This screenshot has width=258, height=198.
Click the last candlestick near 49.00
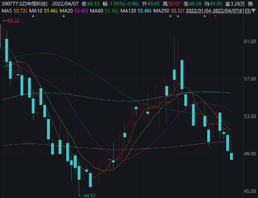pyautogui.click(x=231, y=156)
